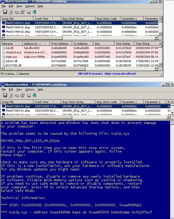Open Help menu in blue-screen window
The width and height of the screenshot is (174, 219).
[40, 90]
